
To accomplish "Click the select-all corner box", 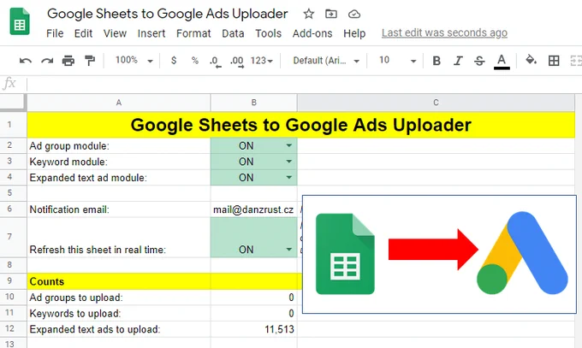I will [13, 102].
